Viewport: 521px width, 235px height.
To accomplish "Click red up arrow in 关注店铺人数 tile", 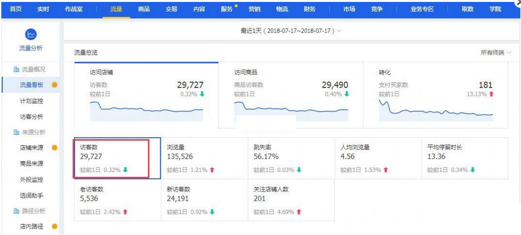I will pos(299,212).
